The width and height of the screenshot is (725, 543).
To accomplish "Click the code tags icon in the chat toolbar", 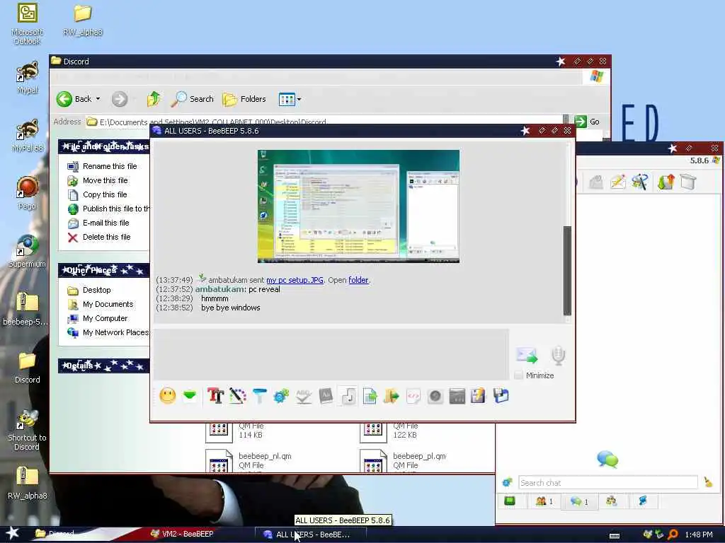I will point(413,396).
